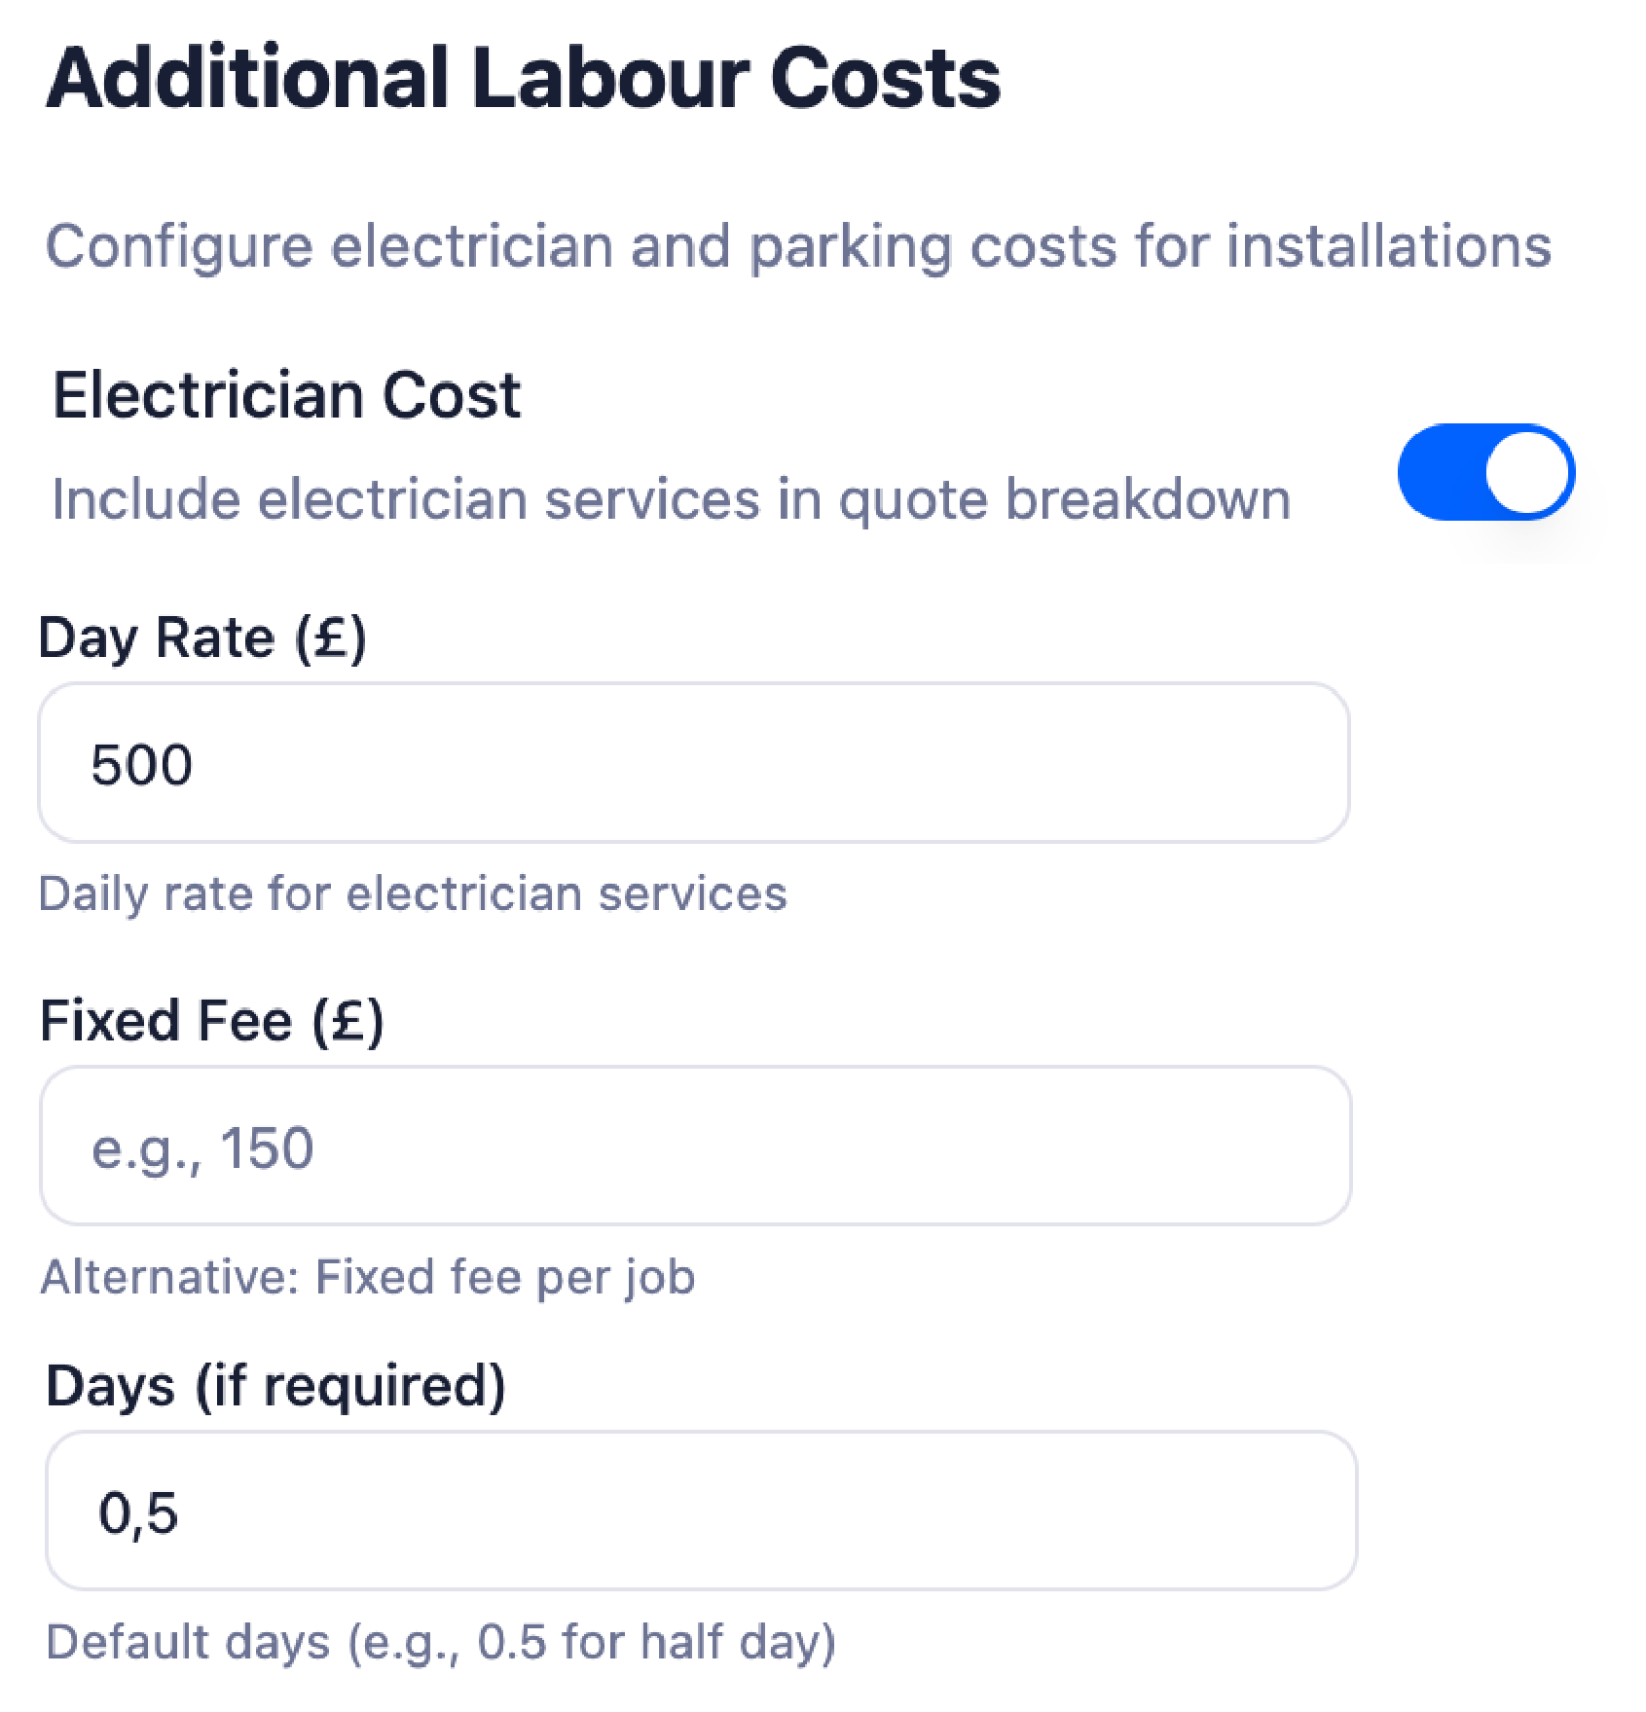The width and height of the screenshot is (1646, 1712).
Task: Click the 'Additional Labour Costs' heading
Action: pos(523,78)
